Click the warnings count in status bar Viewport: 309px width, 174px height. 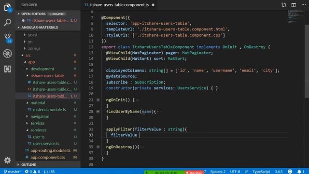click(x=37, y=172)
